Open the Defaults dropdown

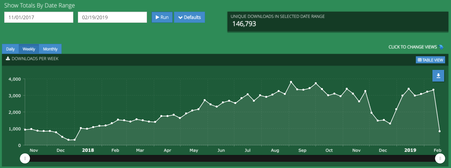(x=189, y=17)
